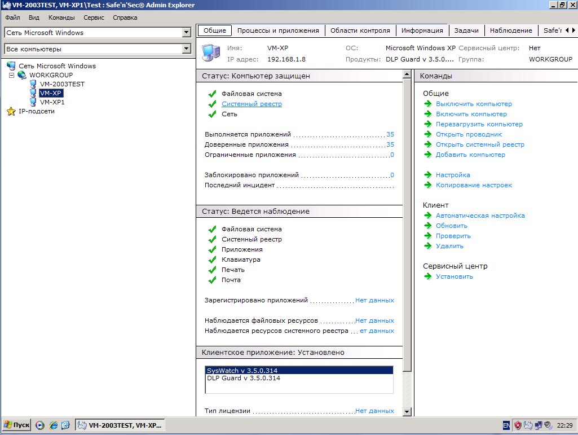This screenshot has width=578, height=435.
Task: Click Нет данных for Зарегистрировано приложений
Action: tap(374, 300)
